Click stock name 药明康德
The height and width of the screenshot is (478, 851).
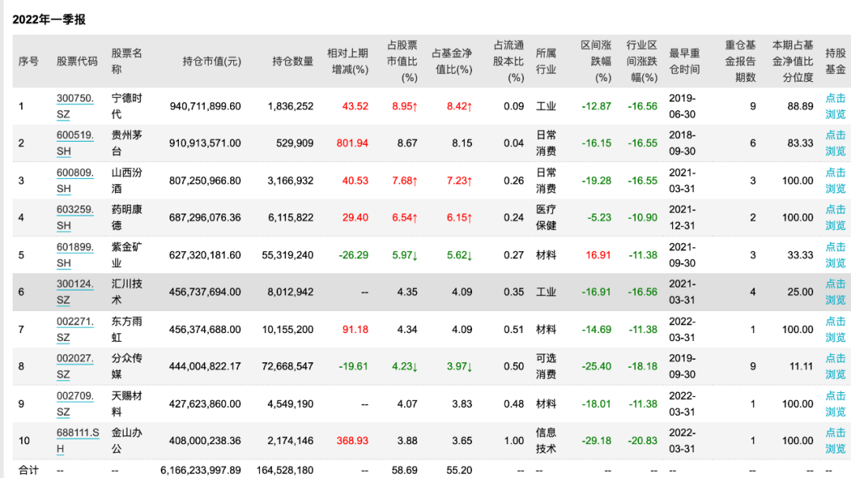(x=126, y=217)
